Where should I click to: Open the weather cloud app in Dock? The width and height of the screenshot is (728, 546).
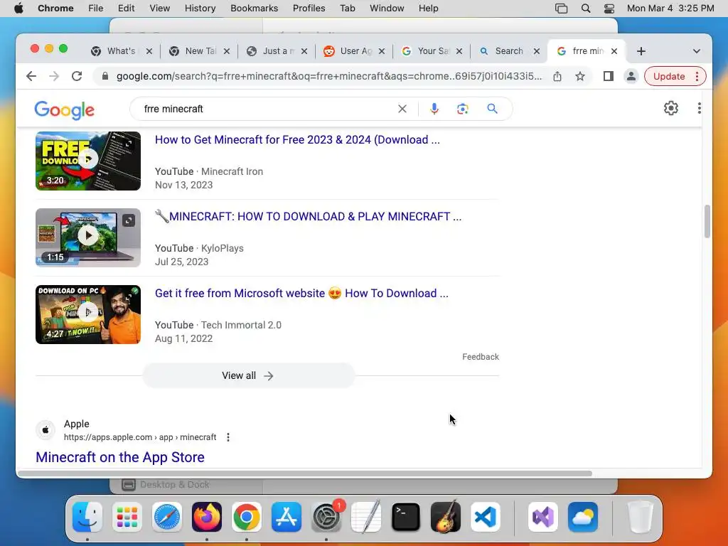click(583, 517)
